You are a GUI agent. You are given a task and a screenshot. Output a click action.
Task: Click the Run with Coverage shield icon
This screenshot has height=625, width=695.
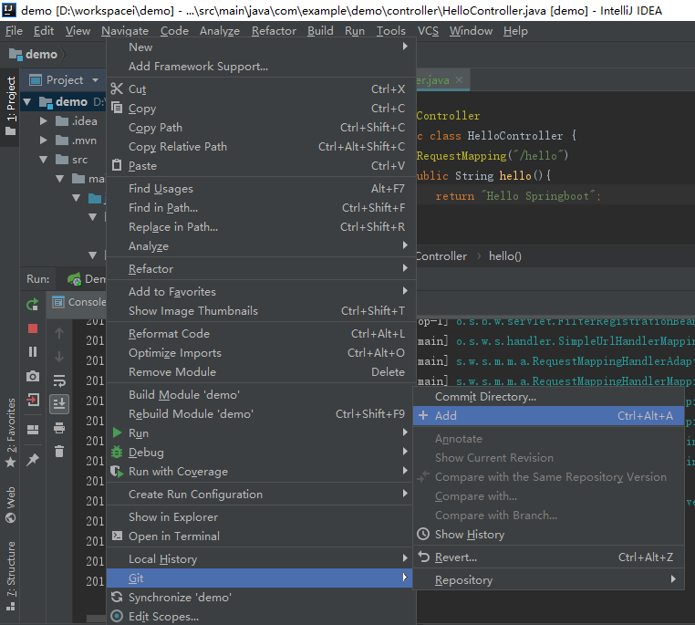coord(117,471)
